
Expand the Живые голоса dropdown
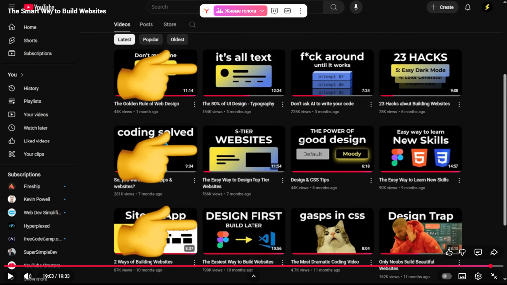pos(263,11)
